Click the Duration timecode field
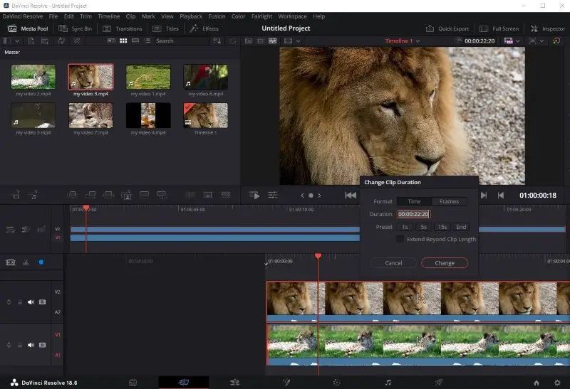The height and width of the screenshot is (389, 570). coord(413,214)
